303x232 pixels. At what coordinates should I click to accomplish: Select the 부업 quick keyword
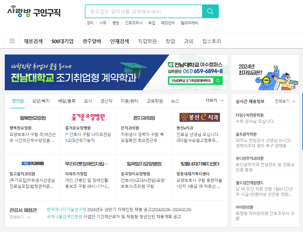[x=152, y=23]
